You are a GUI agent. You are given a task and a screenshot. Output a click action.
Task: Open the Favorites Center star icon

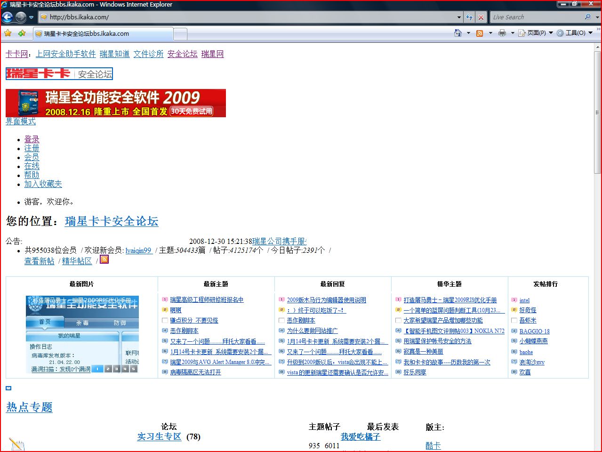(8, 33)
